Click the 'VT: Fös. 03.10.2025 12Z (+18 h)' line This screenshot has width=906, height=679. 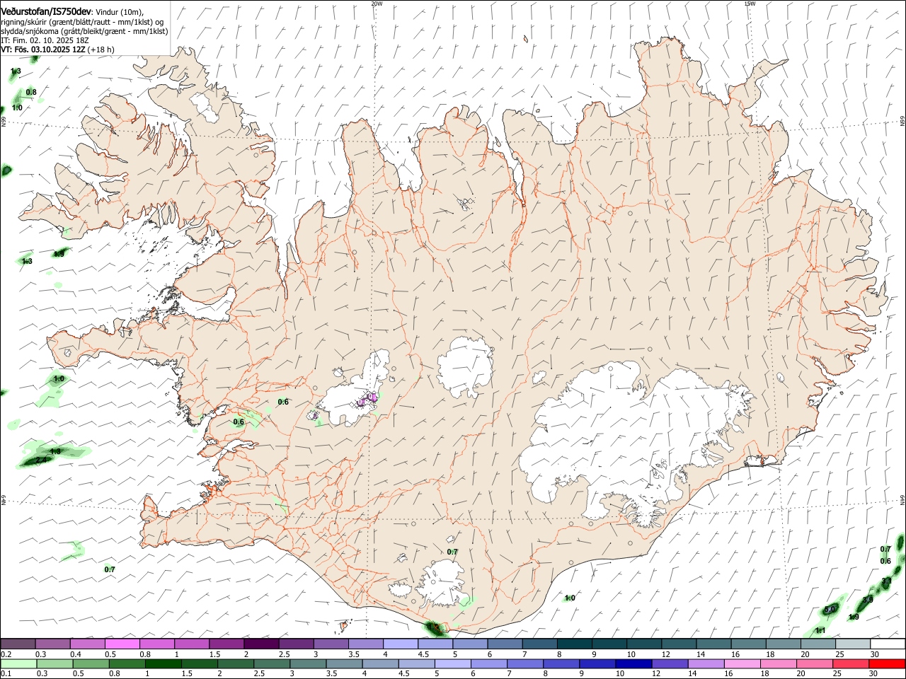click(x=57, y=50)
